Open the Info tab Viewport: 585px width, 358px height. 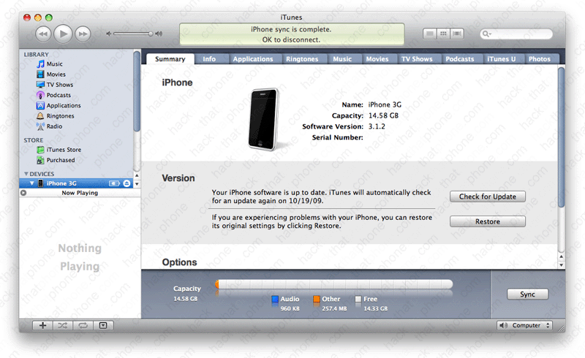[x=209, y=59]
